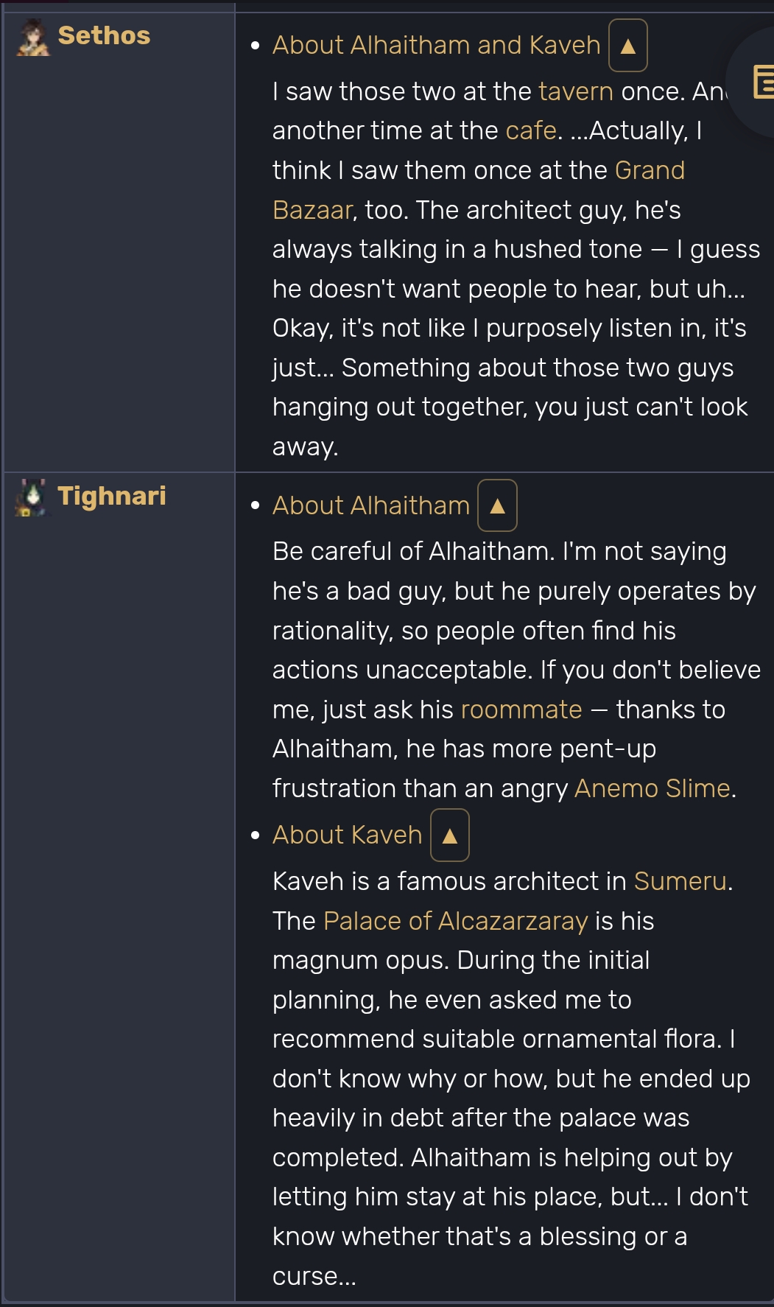Click the Sethos character portrait icon
Image resolution: width=774 pixels, height=1307 pixels.
click(33, 38)
